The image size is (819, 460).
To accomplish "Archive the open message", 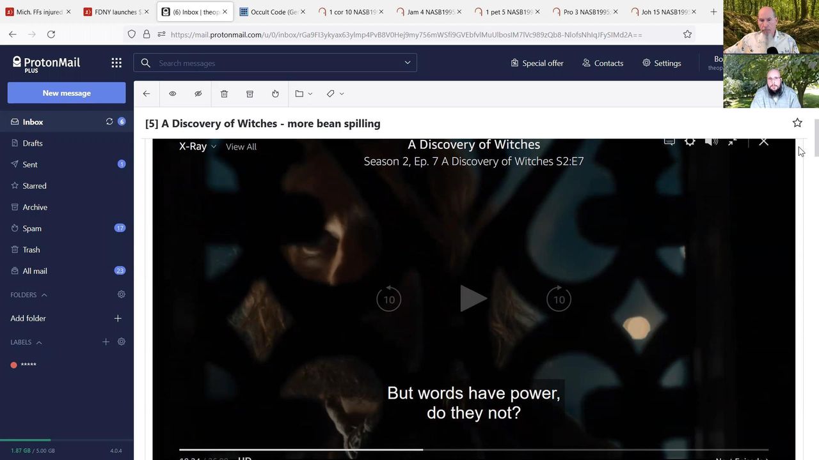I will coord(250,94).
